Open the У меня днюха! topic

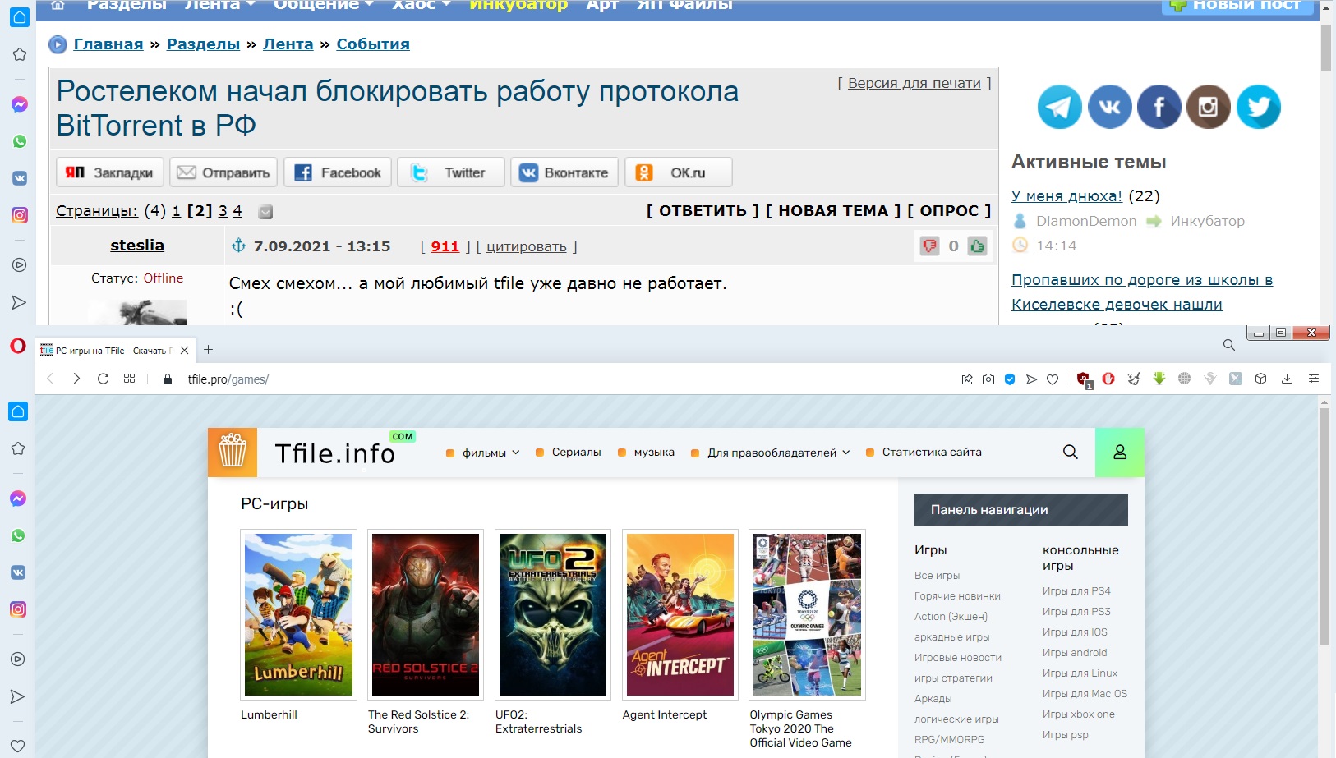(x=1066, y=196)
